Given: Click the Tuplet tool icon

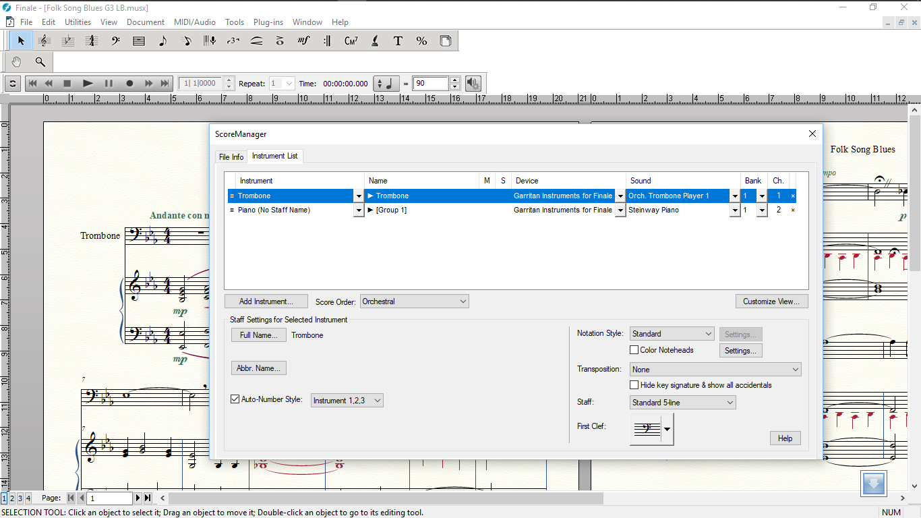Looking at the screenshot, I should 233,41.
